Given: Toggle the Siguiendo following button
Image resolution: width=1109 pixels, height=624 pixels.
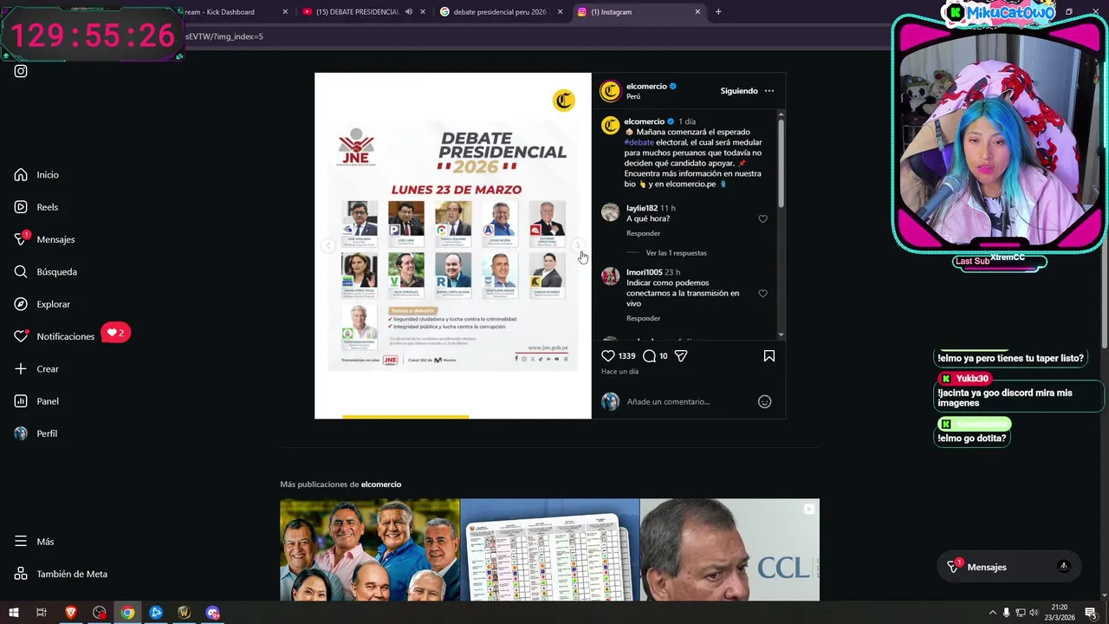Looking at the screenshot, I should tap(739, 91).
